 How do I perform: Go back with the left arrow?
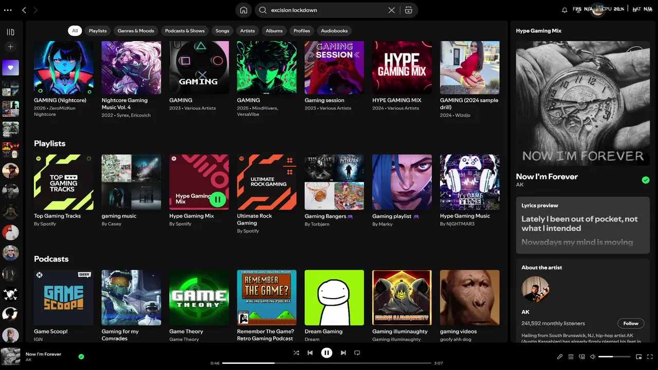click(24, 10)
